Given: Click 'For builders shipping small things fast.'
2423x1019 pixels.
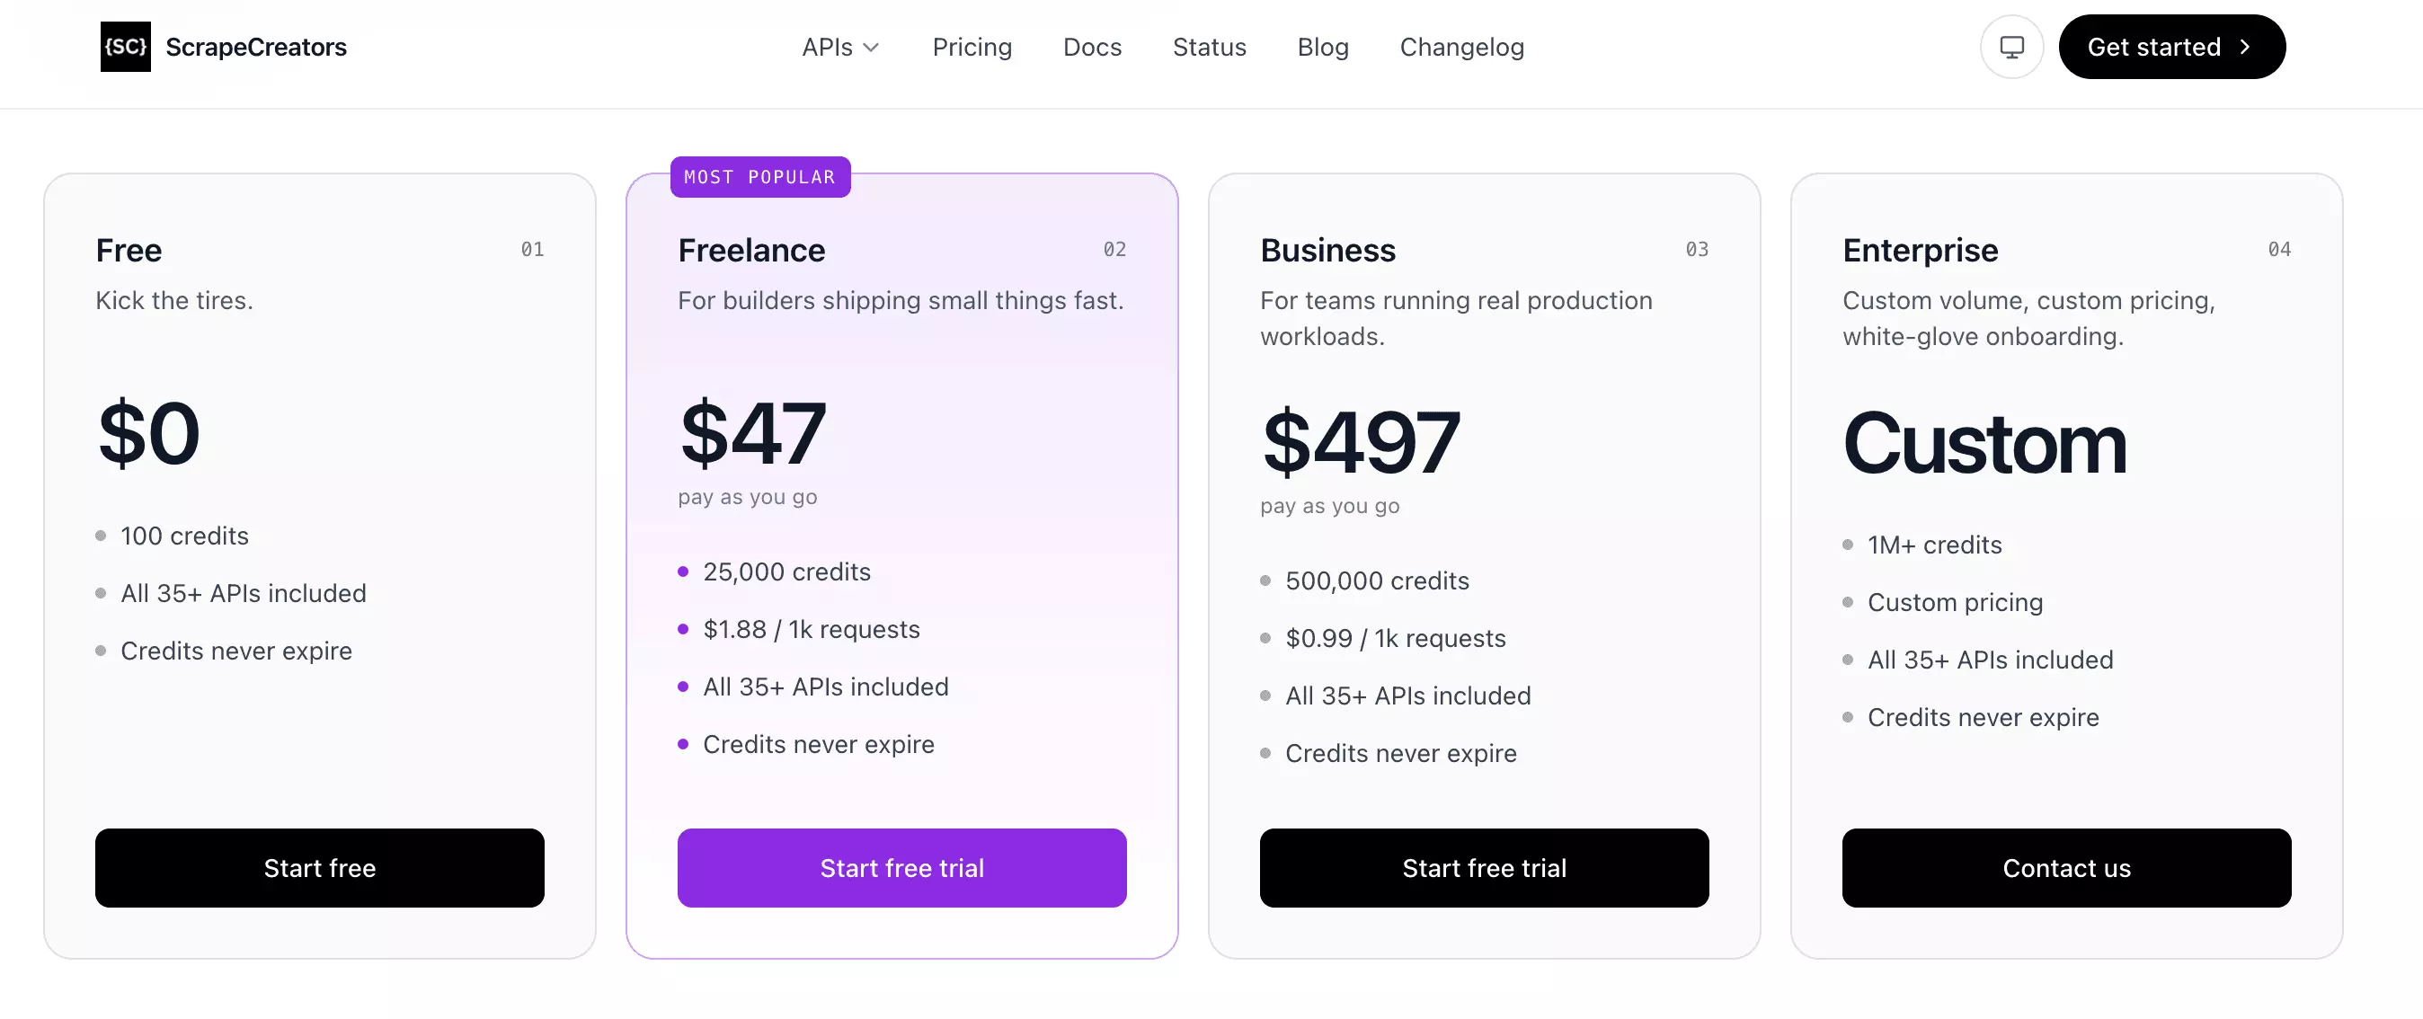Looking at the screenshot, I should click(x=901, y=300).
